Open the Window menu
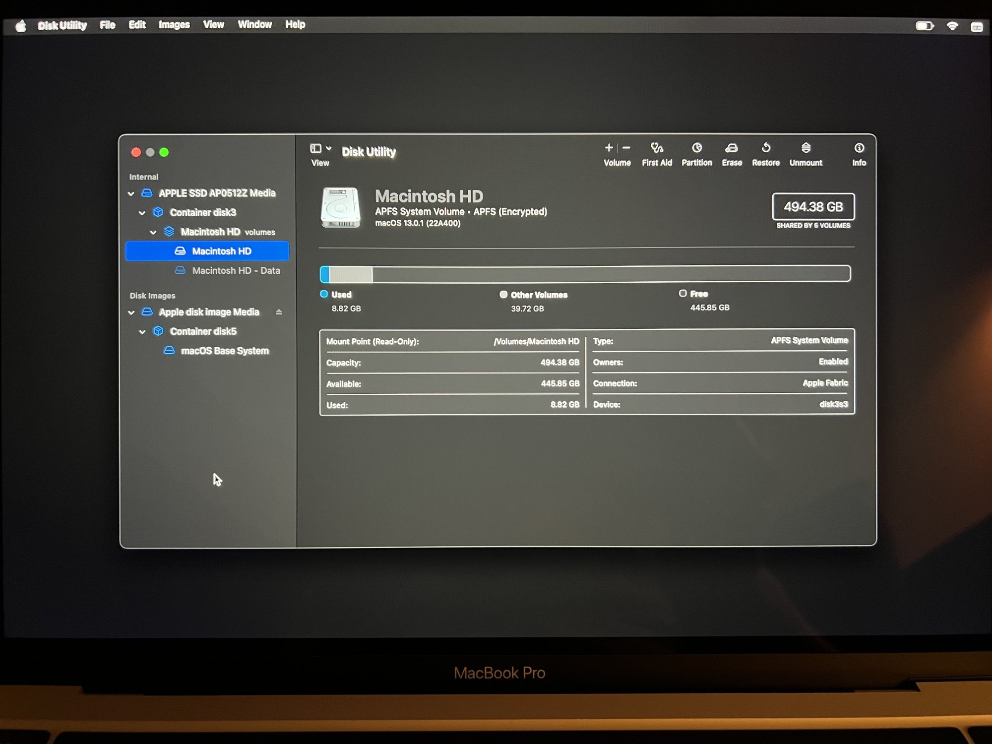992x744 pixels. pos(254,24)
